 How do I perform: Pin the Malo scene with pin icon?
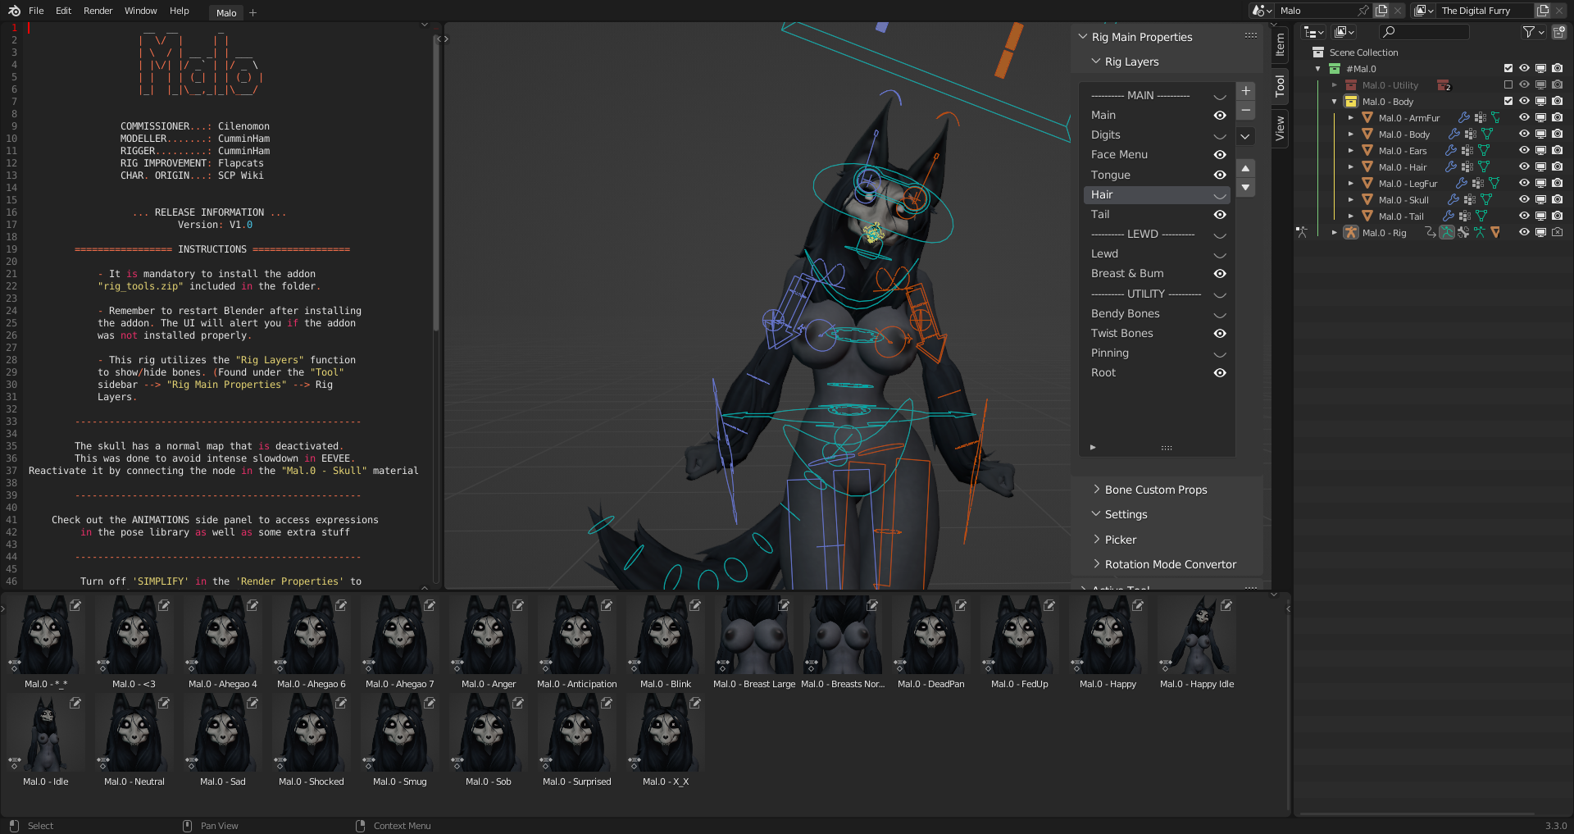(1362, 11)
